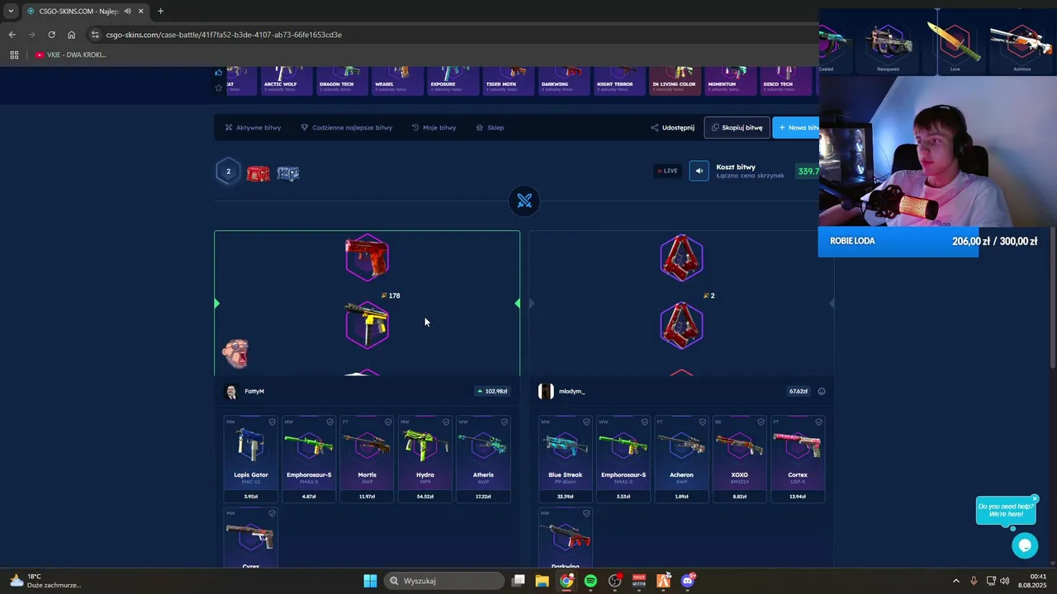Start a new battle with Nowa bitwa
The height and width of the screenshot is (594, 1057).
click(796, 128)
